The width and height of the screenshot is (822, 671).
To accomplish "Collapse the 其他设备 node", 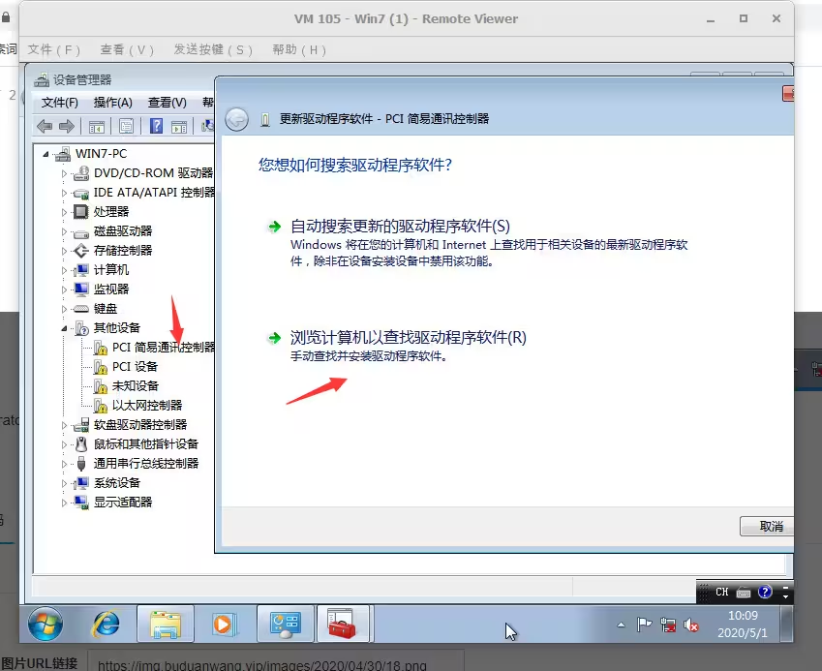I will coord(64,328).
